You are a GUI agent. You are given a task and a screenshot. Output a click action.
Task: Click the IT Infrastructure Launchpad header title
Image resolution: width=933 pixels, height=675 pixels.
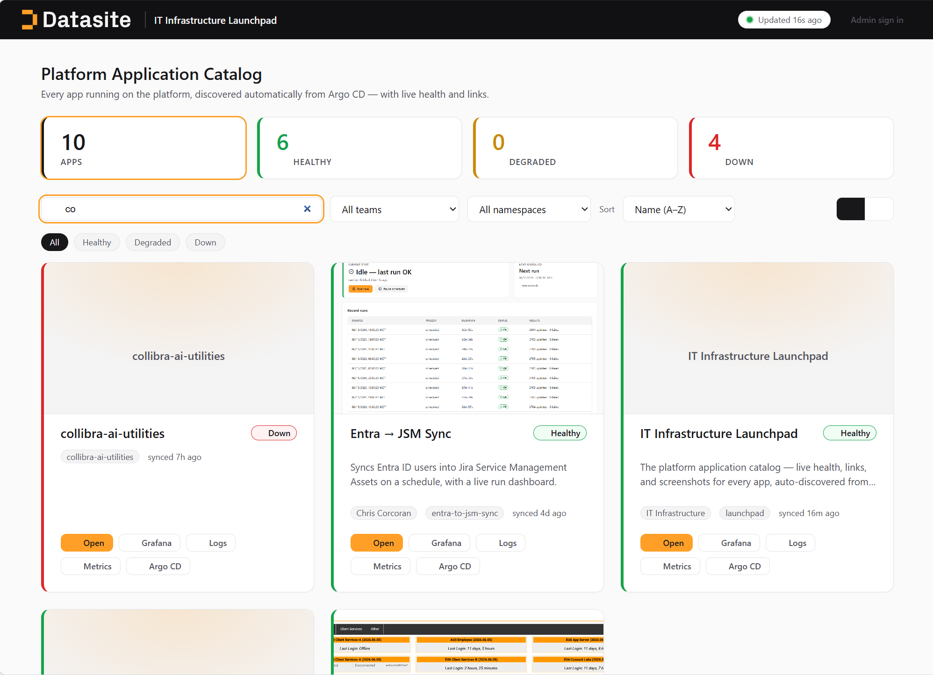(215, 20)
